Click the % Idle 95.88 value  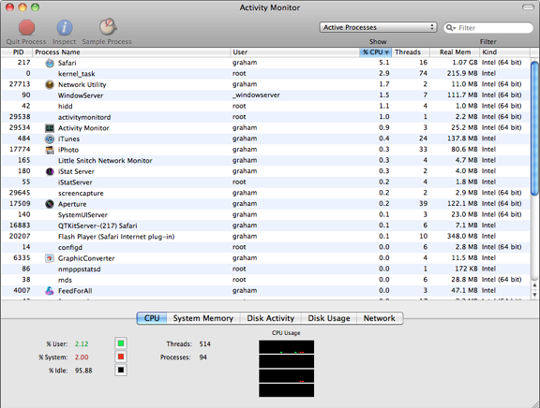click(x=83, y=371)
